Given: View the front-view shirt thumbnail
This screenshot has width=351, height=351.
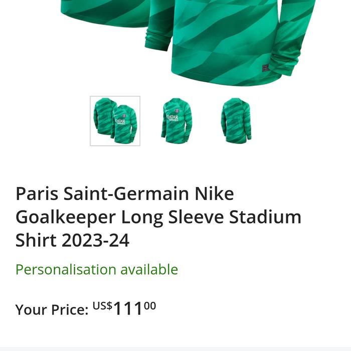Looking at the screenshot, I should coord(176,120).
